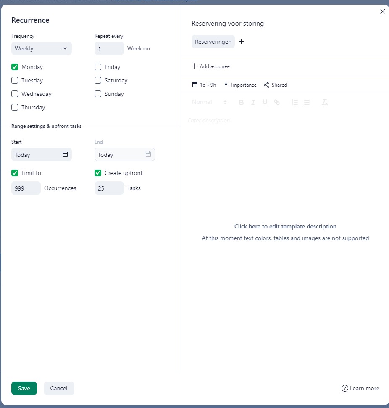Viewport: 389px width, 408px height.
Task: Click the Reserveringen tag
Action: pyautogui.click(x=213, y=42)
